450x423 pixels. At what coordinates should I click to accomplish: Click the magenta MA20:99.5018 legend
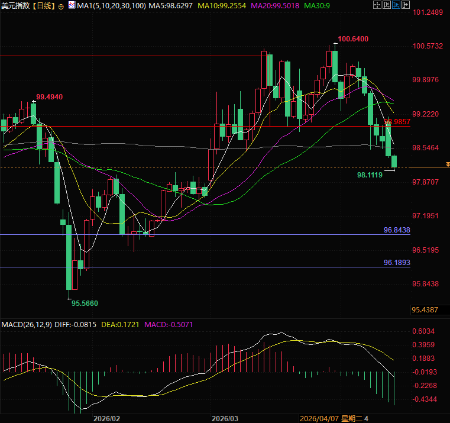(x=277, y=5)
